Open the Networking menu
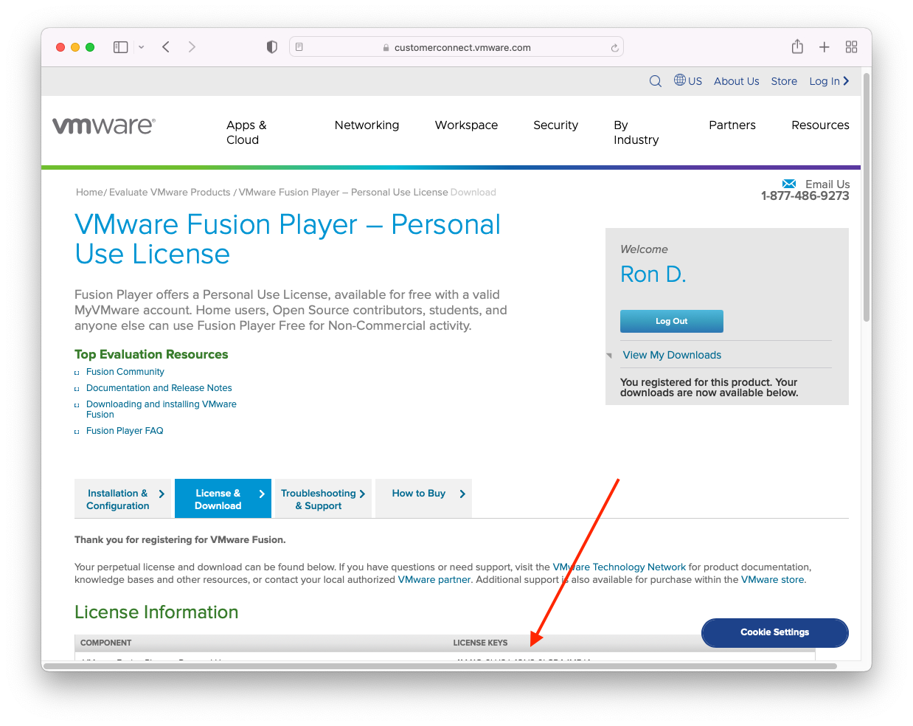Screen dimensions: 913x726 (367, 125)
